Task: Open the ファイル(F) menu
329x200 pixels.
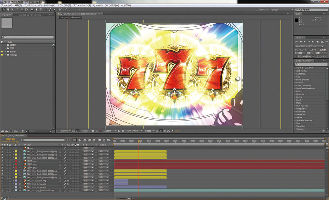Action: (6, 5)
